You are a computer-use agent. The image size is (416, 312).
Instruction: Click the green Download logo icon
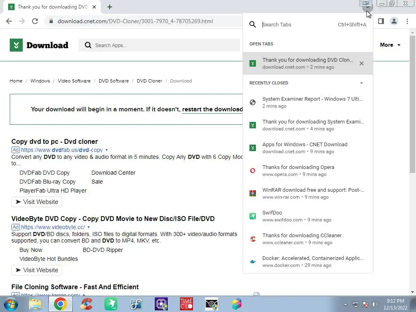[16, 45]
